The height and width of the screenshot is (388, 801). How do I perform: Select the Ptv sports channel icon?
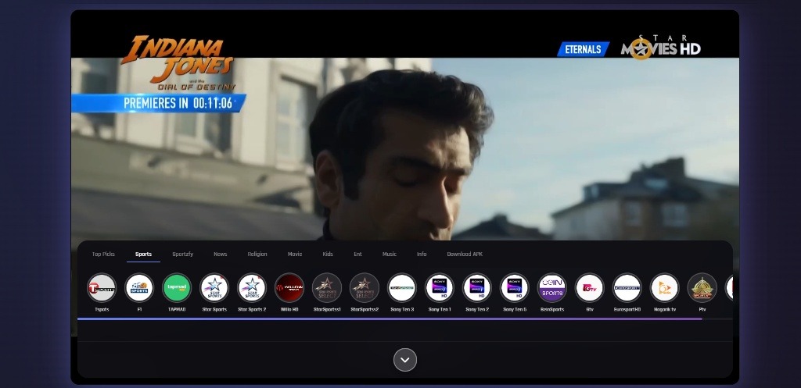pos(702,287)
